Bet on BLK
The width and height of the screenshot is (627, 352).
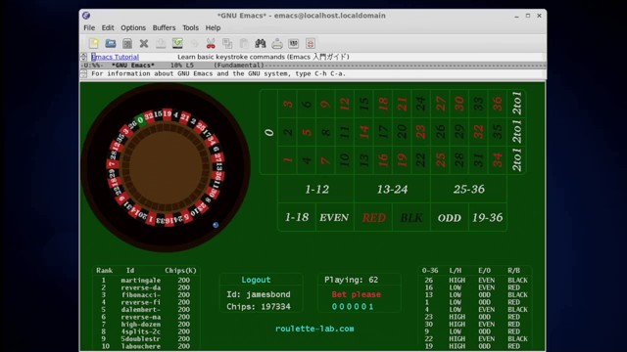point(411,217)
